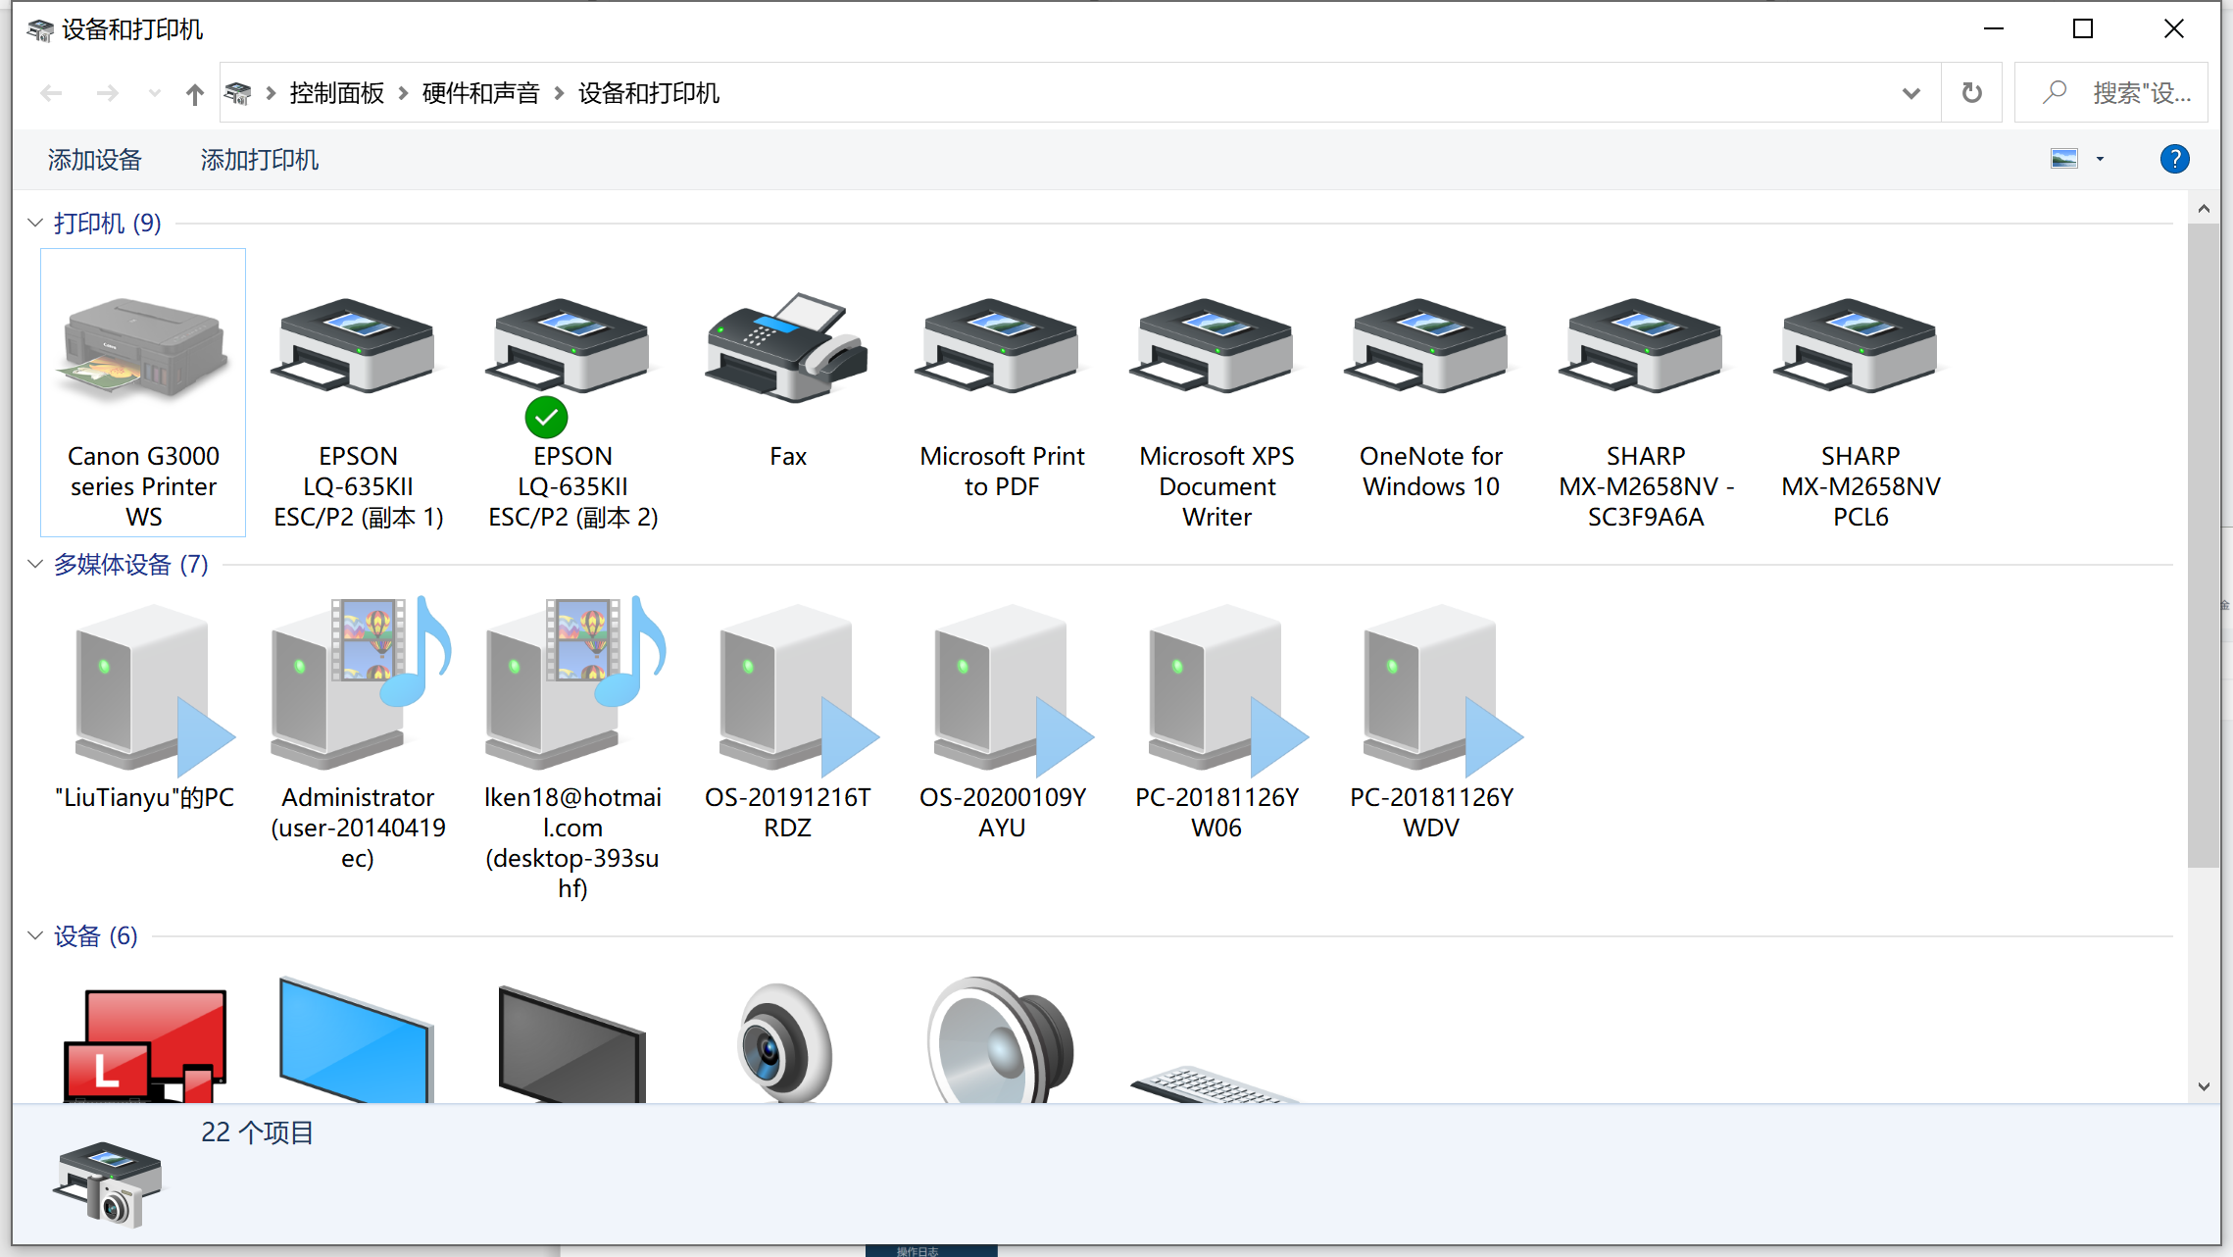Click the search magnifier icon
Image resolution: width=2233 pixels, height=1257 pixels.
pyautogui.click(x=2055, y=92)
